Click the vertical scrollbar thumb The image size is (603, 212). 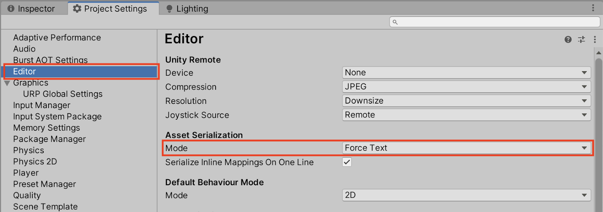[598, 135]
